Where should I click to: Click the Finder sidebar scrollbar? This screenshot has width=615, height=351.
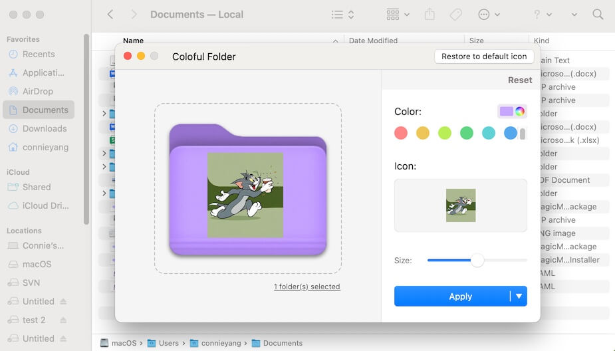86,130
